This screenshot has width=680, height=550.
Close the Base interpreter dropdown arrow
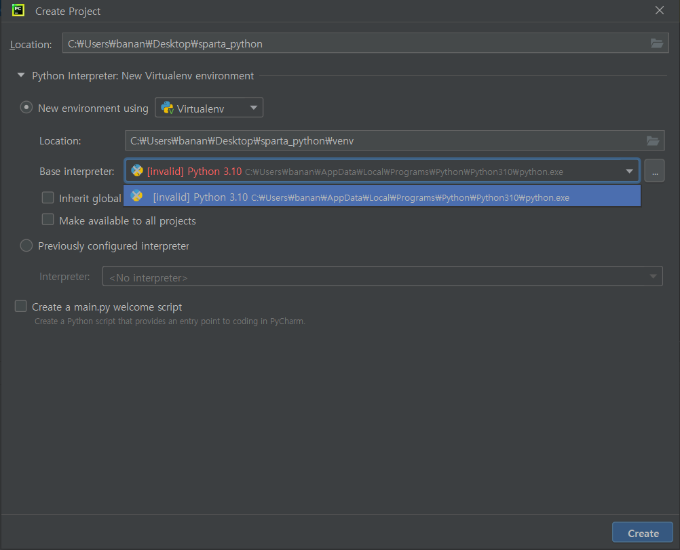[629, 171]
